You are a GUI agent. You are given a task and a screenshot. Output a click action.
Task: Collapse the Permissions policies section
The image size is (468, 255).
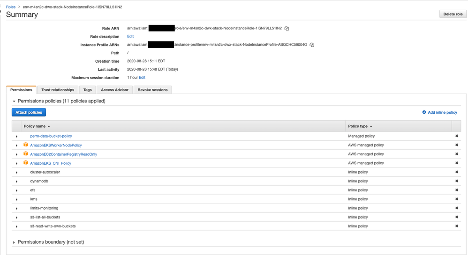tap(14, 101)
